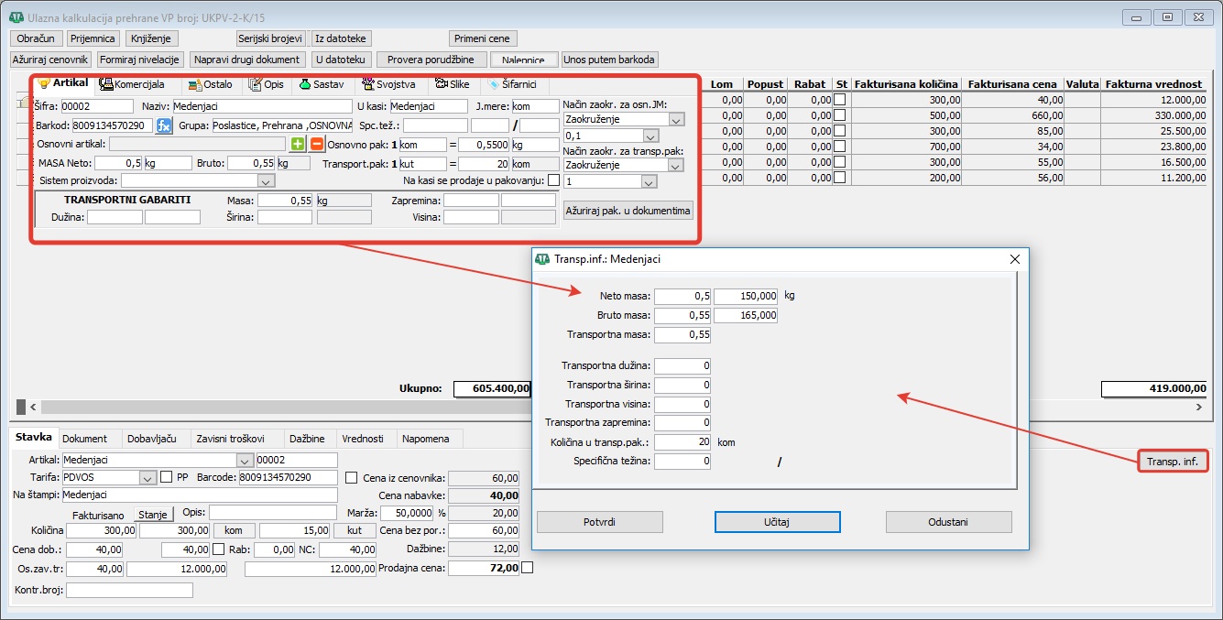Click the horizontal scrollbar left arrow

(x=33, y=407)
